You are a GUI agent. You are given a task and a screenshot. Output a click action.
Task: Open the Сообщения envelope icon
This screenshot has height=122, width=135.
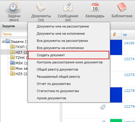[x=68, y=7]
